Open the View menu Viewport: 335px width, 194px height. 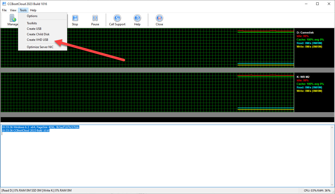pyautogui.click(x=13, y=10)
